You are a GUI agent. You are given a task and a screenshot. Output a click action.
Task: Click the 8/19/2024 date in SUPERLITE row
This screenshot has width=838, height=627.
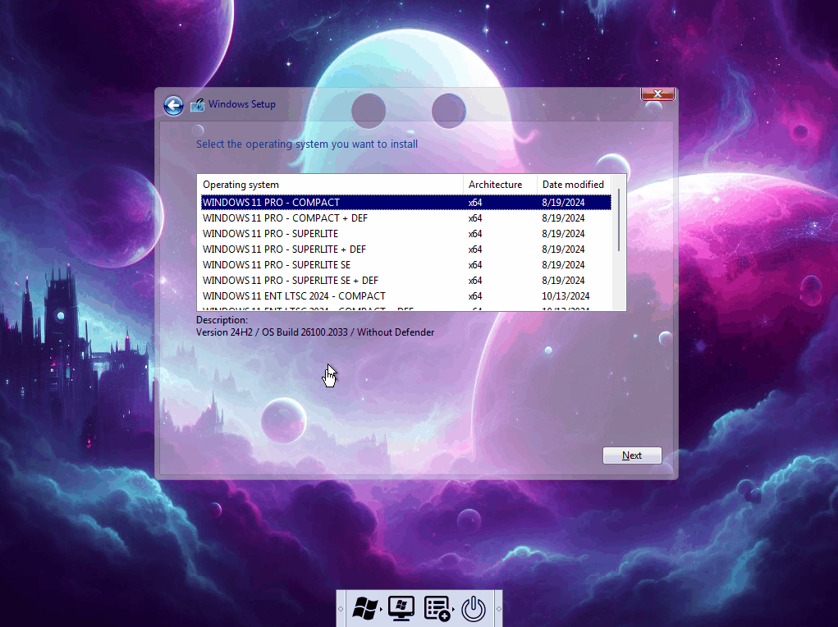coord(563,234)
